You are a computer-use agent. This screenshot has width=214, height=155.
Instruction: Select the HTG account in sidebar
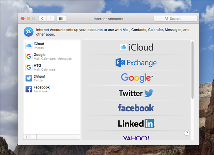click(x=52, y=67)
